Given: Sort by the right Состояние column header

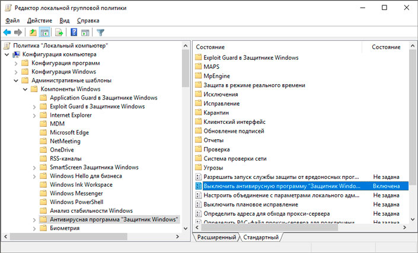Looking at the screenshot, I should pyautogui.click(x=386, y=47).
